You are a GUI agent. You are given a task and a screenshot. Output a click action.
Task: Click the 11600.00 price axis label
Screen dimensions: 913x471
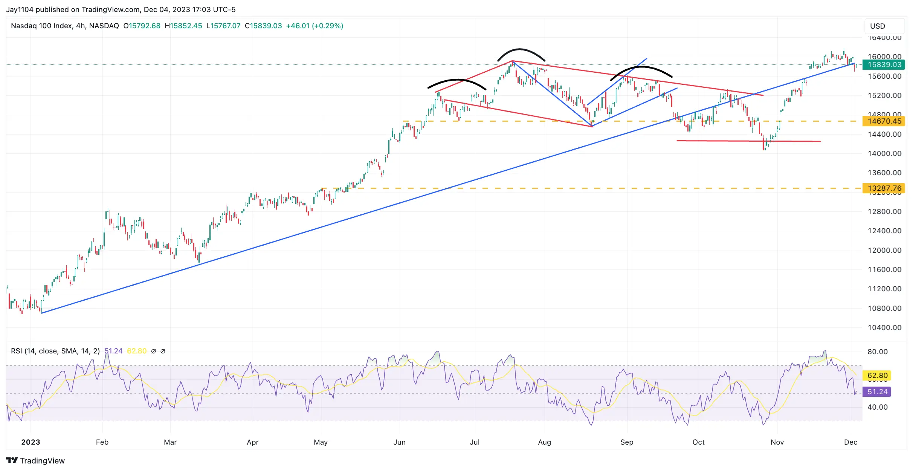tap(884, 269)
